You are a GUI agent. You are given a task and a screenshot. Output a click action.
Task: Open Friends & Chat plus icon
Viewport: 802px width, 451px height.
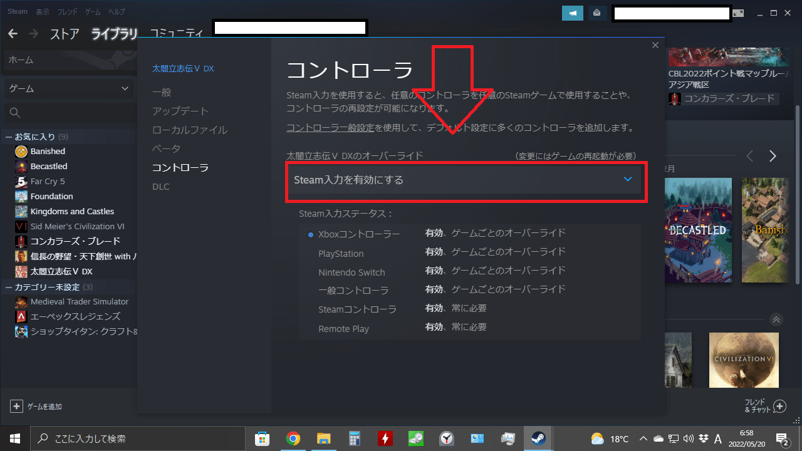(x=779, y=407)
